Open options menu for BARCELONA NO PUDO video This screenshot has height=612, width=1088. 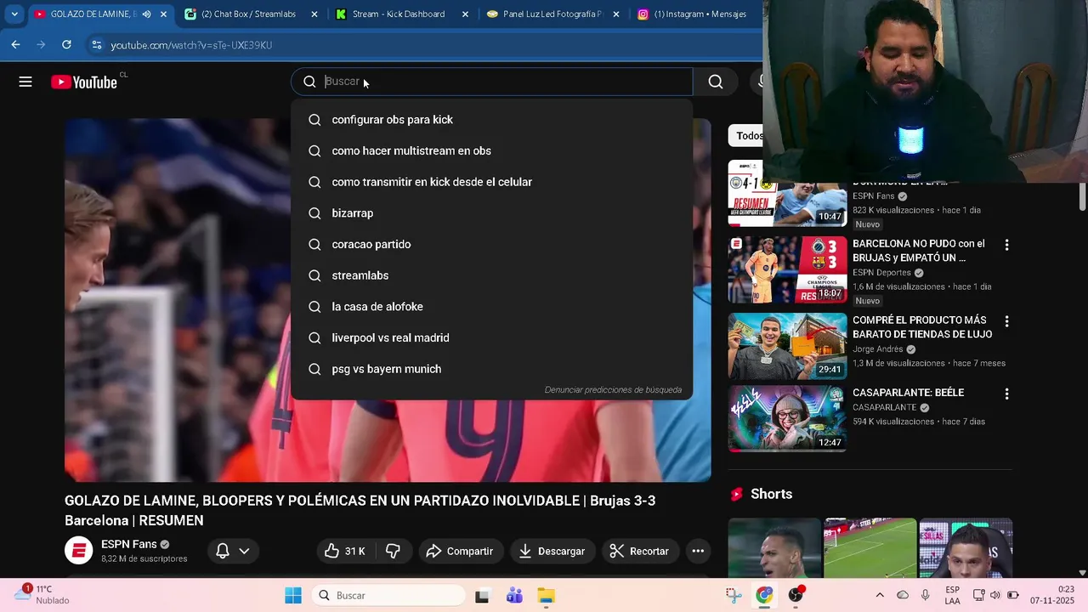1006,245
